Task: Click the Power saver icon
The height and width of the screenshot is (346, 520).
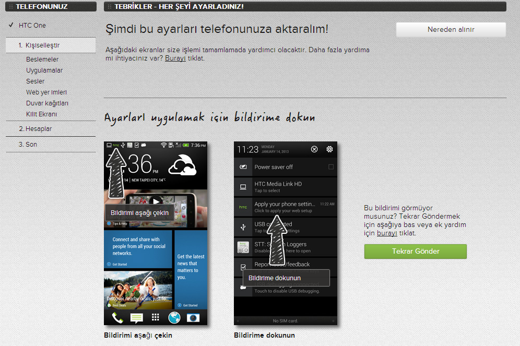Action: coord(243,167)
